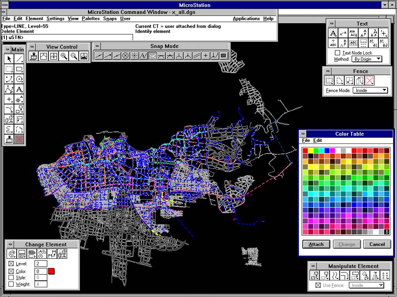Open the Edit menu in Color Table
Screen dimensions: 397x297
tap(317, 140)
